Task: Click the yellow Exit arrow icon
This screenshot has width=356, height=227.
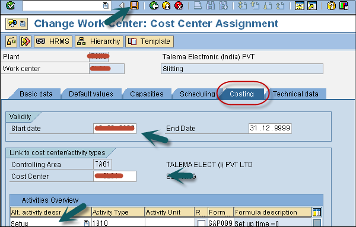Action: pos(166,5)
